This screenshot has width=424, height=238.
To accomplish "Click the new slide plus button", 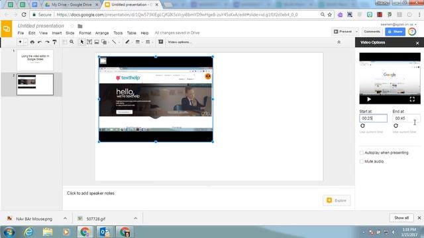I will 20,42.
